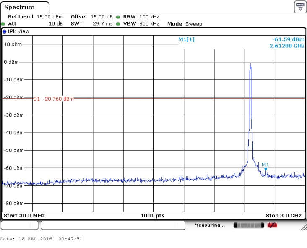Click the -30 dBm axis label
307x248 pixels.
[x=14, y=115]
